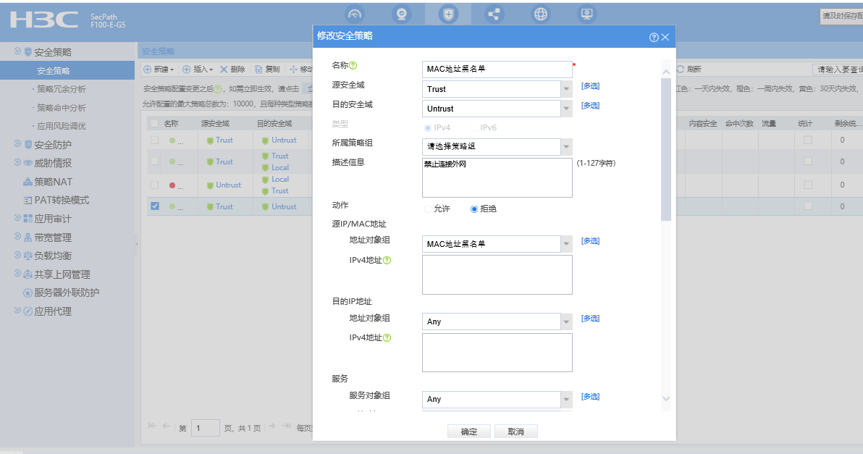Click the PAT转换模式 icon in the sidebar
This screenshot has width=863, height=454.
point(28,201)
